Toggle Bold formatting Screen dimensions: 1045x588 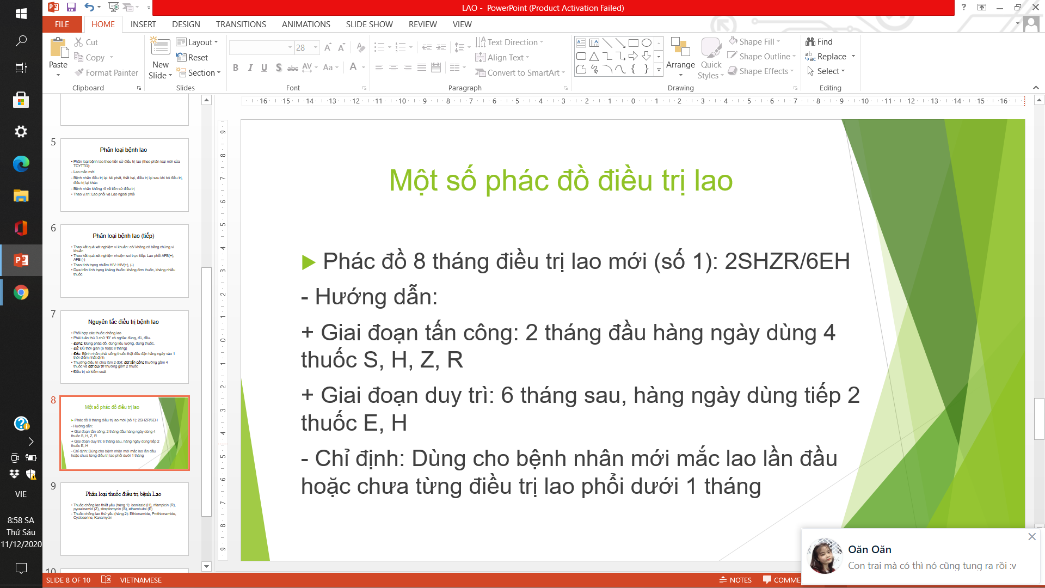[x=236, y=68]
